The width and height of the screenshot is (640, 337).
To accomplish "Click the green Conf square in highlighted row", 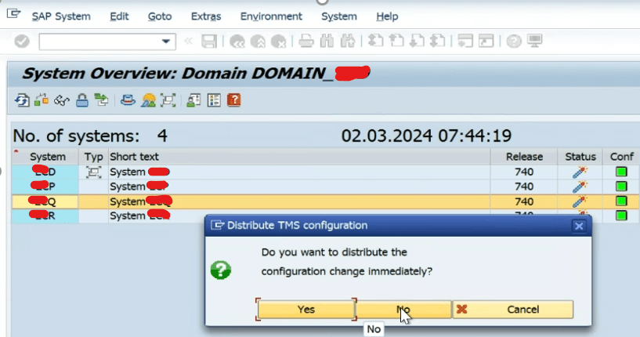I will coord(621,201).
